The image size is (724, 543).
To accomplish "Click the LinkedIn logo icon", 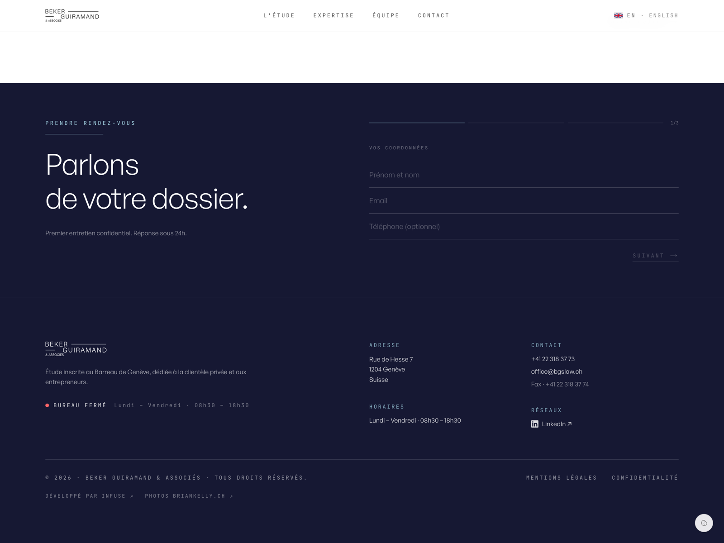I will tap(535, 424).
